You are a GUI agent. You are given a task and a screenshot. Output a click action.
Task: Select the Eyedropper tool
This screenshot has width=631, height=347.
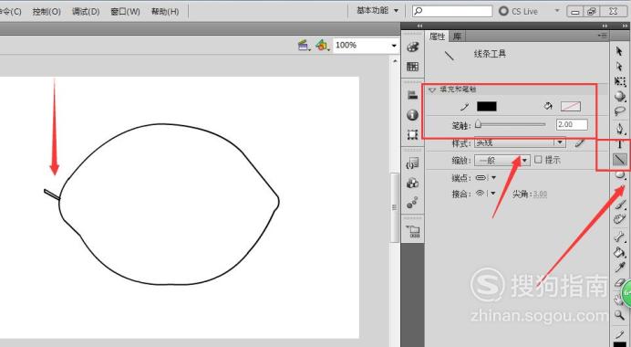pos(620,268)
